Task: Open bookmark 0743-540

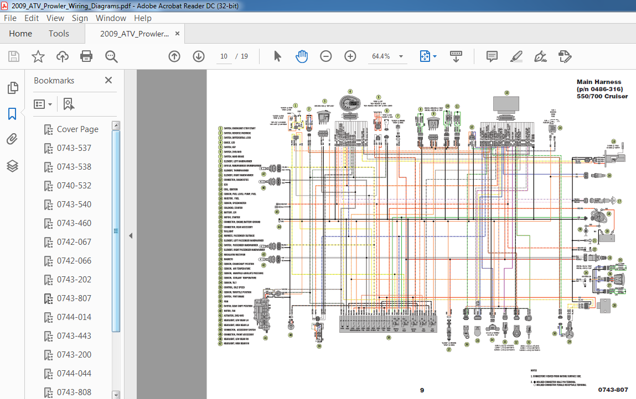Action: point(74,204)
